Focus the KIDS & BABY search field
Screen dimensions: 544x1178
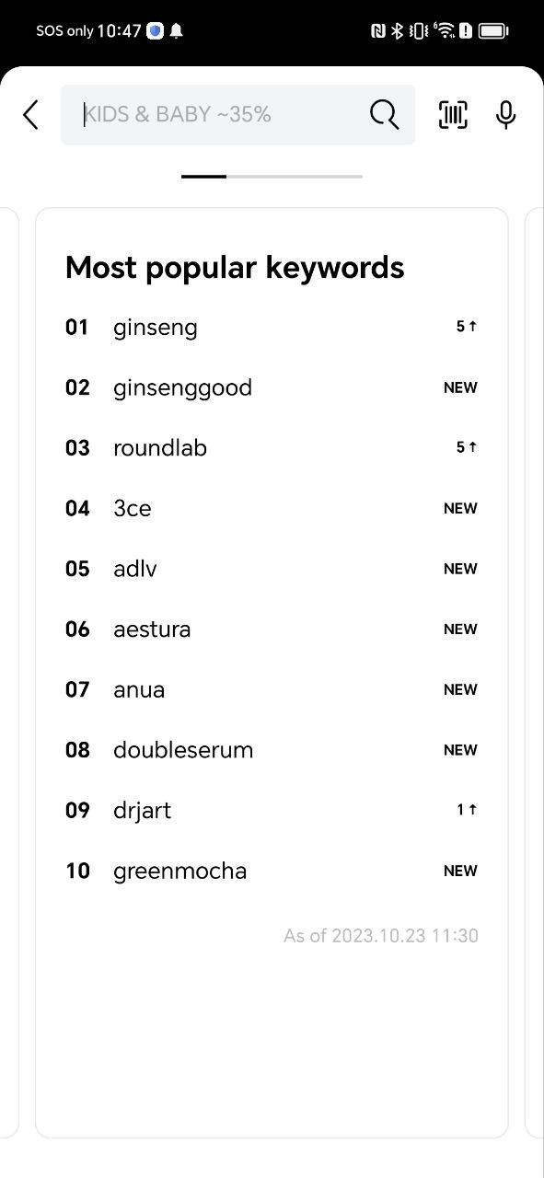click(237, 115)
